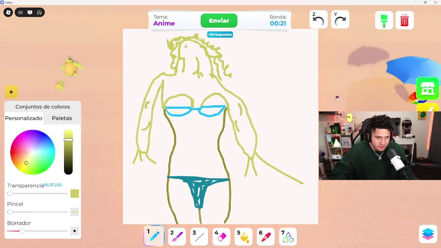Click the streamer webcam overlay
The image size is (441, 248).
(380, 146)
